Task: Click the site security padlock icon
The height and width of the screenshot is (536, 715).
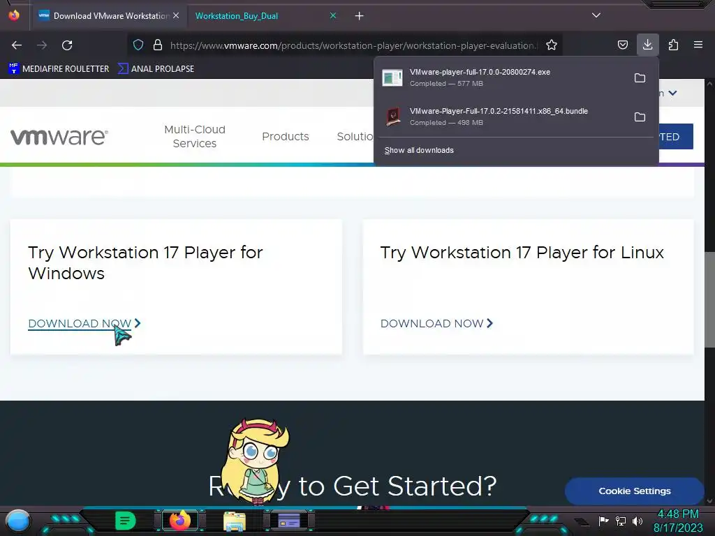Action: [x=158, y=45]
